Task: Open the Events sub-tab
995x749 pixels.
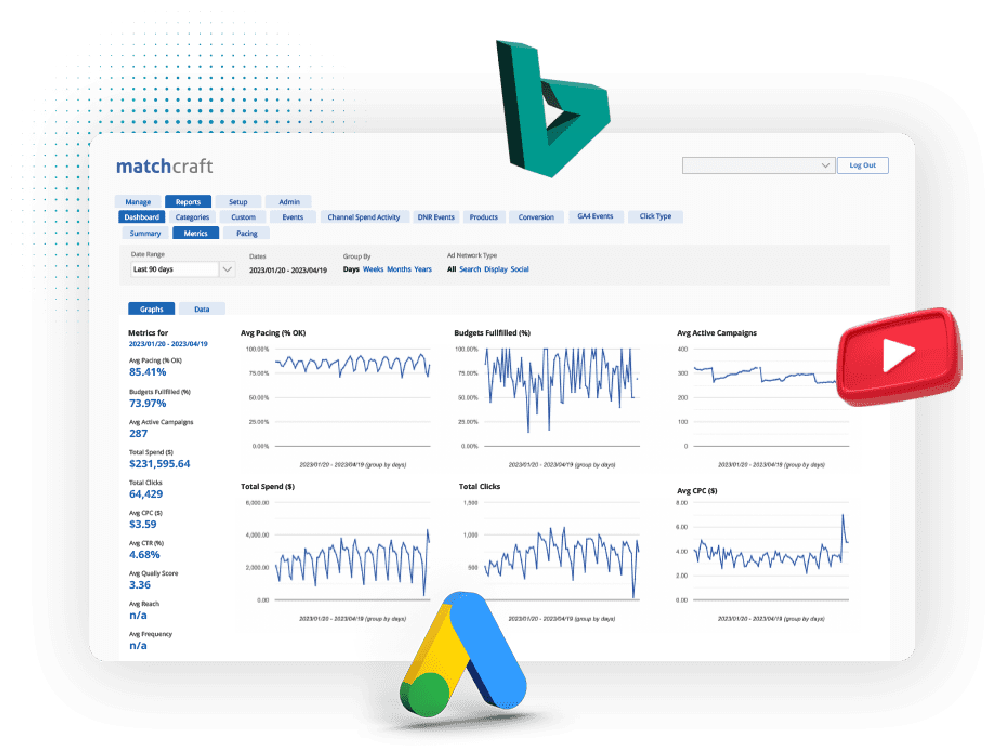Action: coord(293,217)
